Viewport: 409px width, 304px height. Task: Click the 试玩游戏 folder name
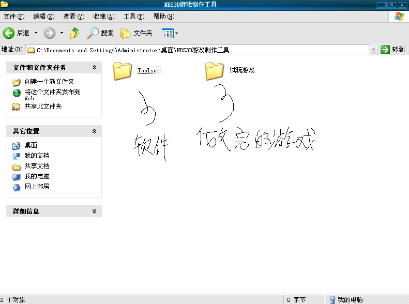pyautogui.click(x=242, y=70)
